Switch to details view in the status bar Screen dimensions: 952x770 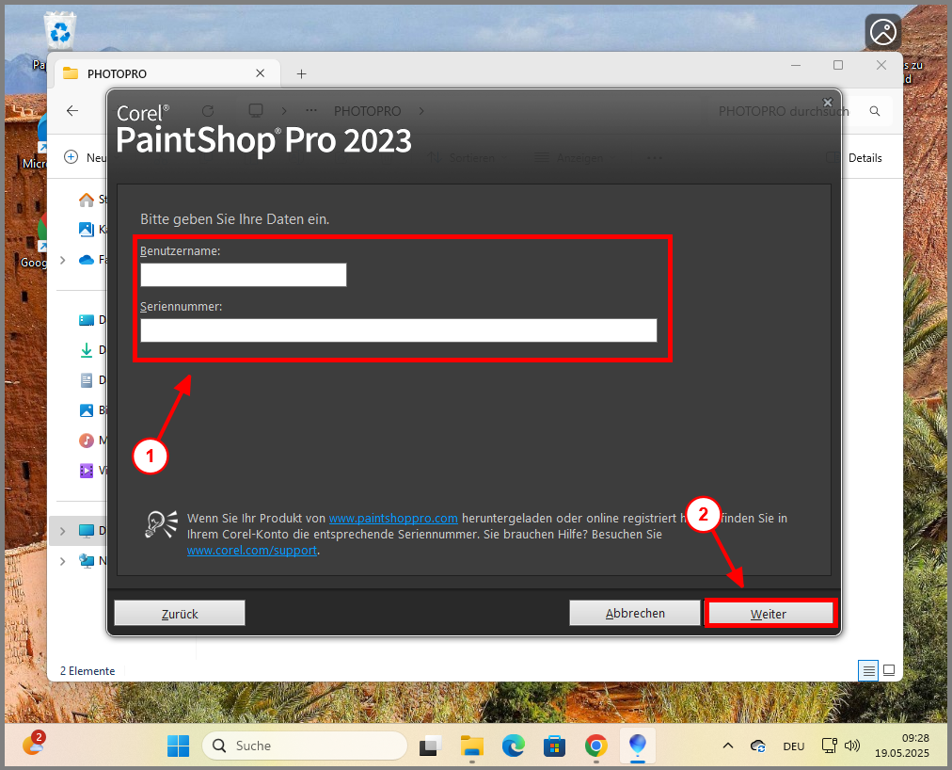click(x=867, y=670)
